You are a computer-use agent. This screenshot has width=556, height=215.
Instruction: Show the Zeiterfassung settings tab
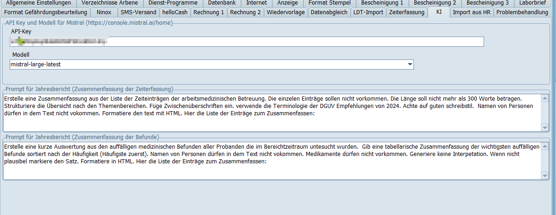click(x=407, y=12)
